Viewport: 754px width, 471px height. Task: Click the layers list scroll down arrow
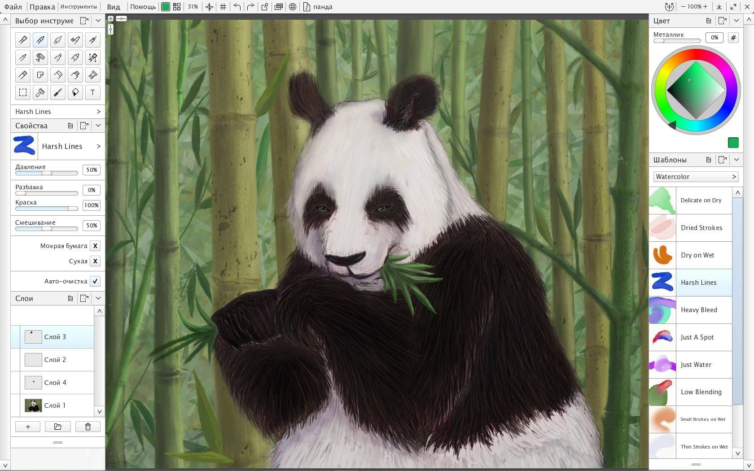[x=100, y=411]
